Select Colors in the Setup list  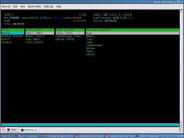[x=6, y=39]
